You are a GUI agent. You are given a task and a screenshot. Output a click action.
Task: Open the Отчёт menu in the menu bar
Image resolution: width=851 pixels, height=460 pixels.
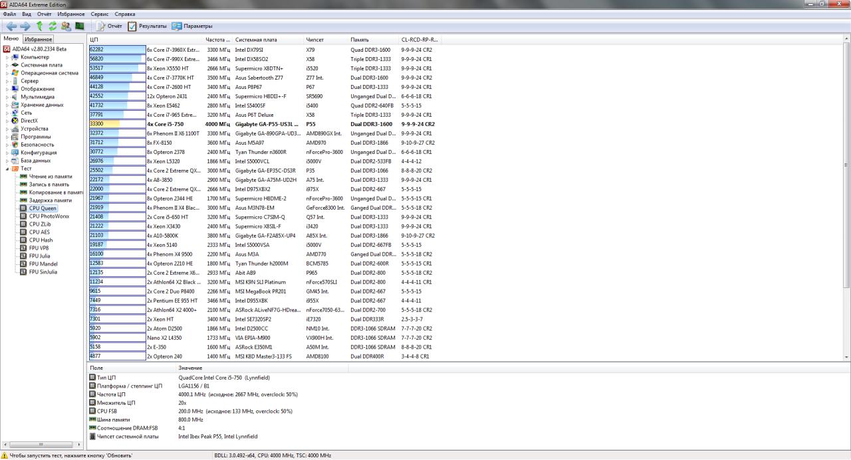[x=45, y=14]
